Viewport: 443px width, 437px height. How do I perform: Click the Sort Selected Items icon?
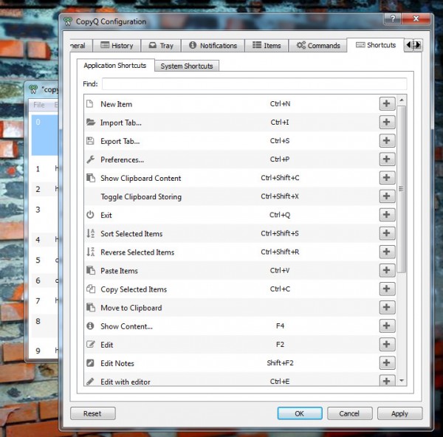coord(90,233)
